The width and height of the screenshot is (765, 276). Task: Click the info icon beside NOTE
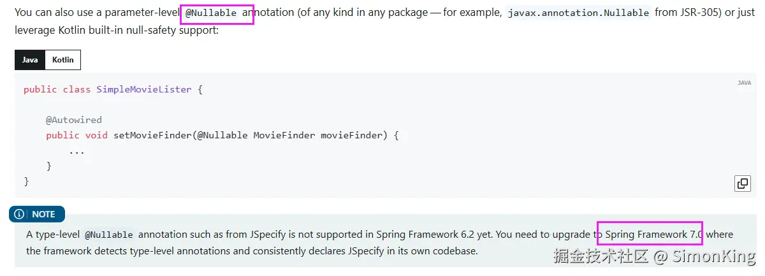pyautogui.click(x=20, y=214)
